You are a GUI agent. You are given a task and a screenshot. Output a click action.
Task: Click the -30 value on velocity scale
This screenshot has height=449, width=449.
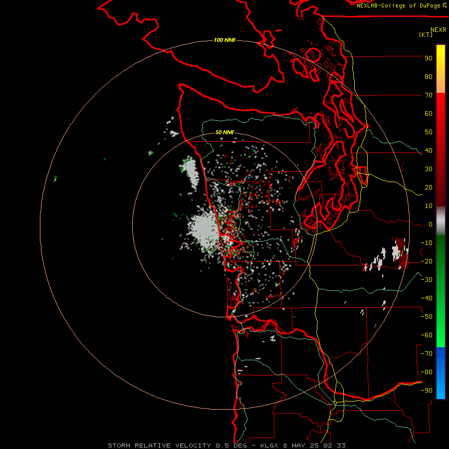(x=427, y=280)
